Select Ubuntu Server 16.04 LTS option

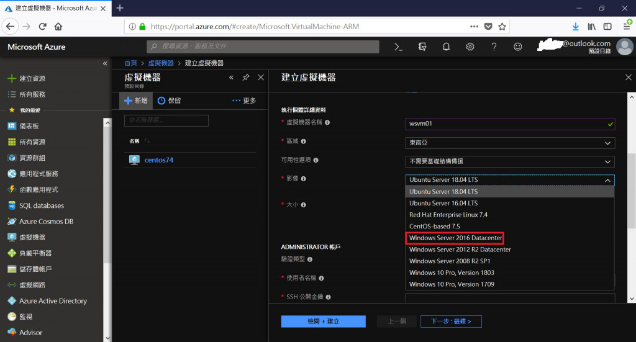pos(509,203)
